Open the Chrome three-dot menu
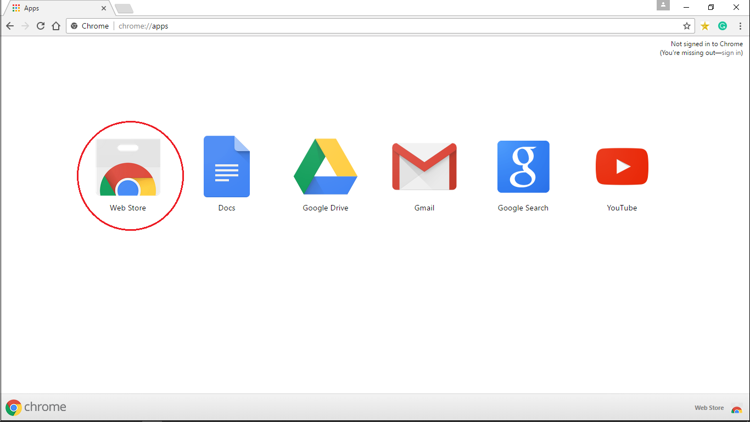The width and height of the screenshot is (750, 422). click(x=740, y=26)
